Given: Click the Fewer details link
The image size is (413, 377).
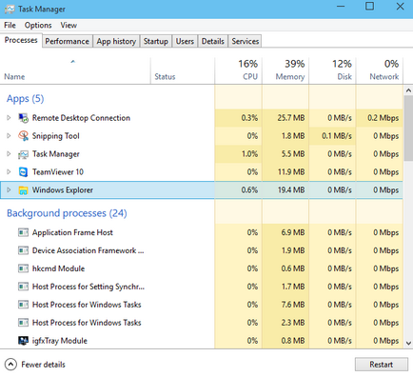Looking at the screenshot, I should point(43,365).
